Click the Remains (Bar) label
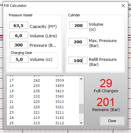131x133 pixels. (106, 109)
